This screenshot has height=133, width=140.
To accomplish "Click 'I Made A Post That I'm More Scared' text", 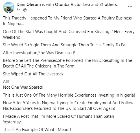I will click(58, 119).
